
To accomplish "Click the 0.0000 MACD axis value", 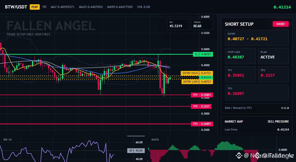I will pyautogui.click(x=283, y=150).
